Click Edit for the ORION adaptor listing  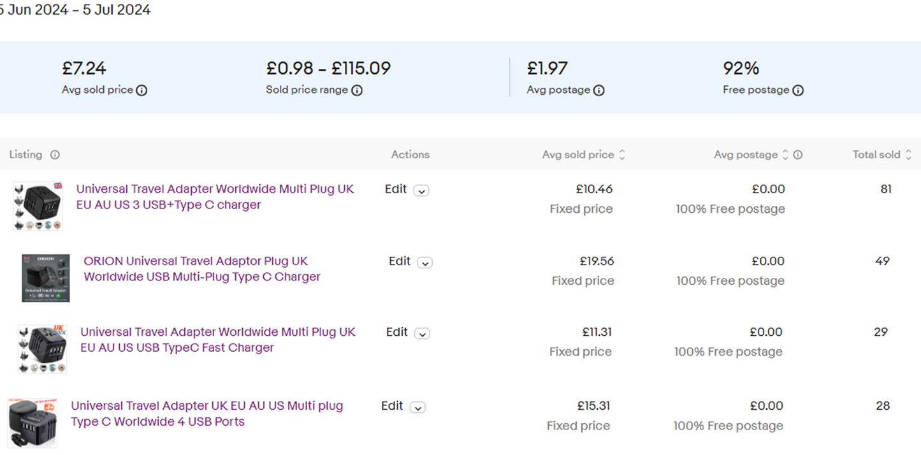[400, 261]
